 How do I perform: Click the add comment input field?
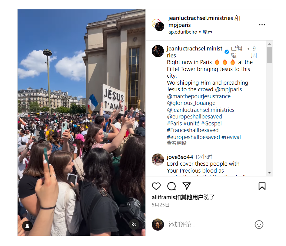pos(210,225)
